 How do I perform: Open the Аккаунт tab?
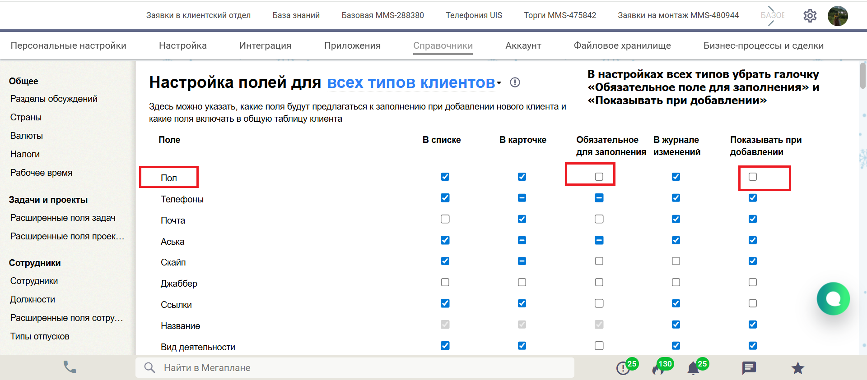point(523,46)
